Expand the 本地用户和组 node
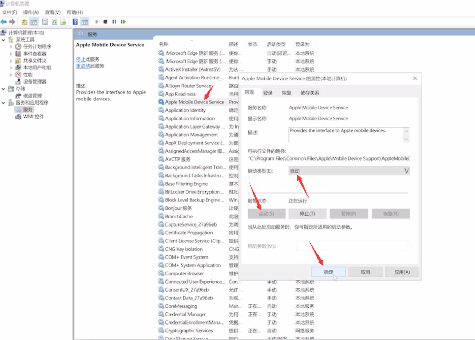Viewport: 475px width, 340px height. tap(11, 68)
